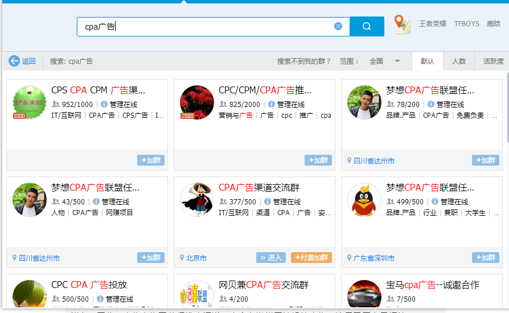Open the 网贝兼CPA广告交流群 title

coord(264,285)
